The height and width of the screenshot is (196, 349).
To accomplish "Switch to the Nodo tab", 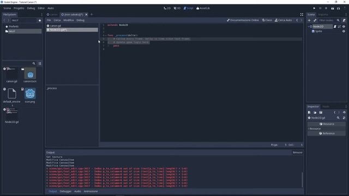I will coord(326,107).
